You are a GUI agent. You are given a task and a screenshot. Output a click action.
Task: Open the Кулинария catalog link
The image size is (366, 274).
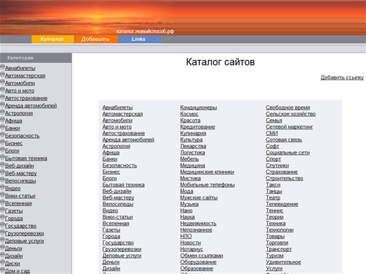(x=193, y=133)
